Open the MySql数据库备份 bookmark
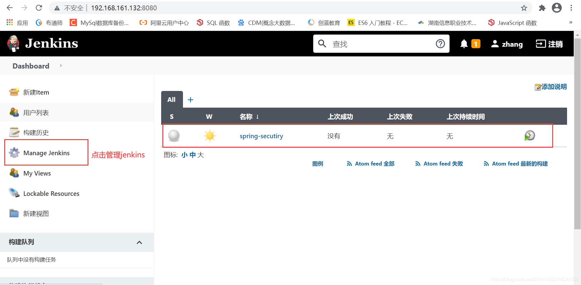Viewport: 581px width, 285px height. point(99,23)
